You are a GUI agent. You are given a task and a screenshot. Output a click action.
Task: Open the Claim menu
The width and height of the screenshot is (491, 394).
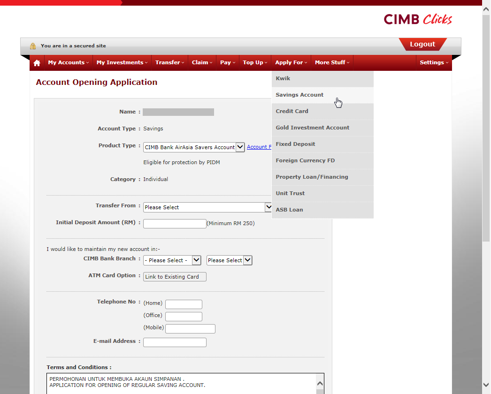(x=202, y=62)
